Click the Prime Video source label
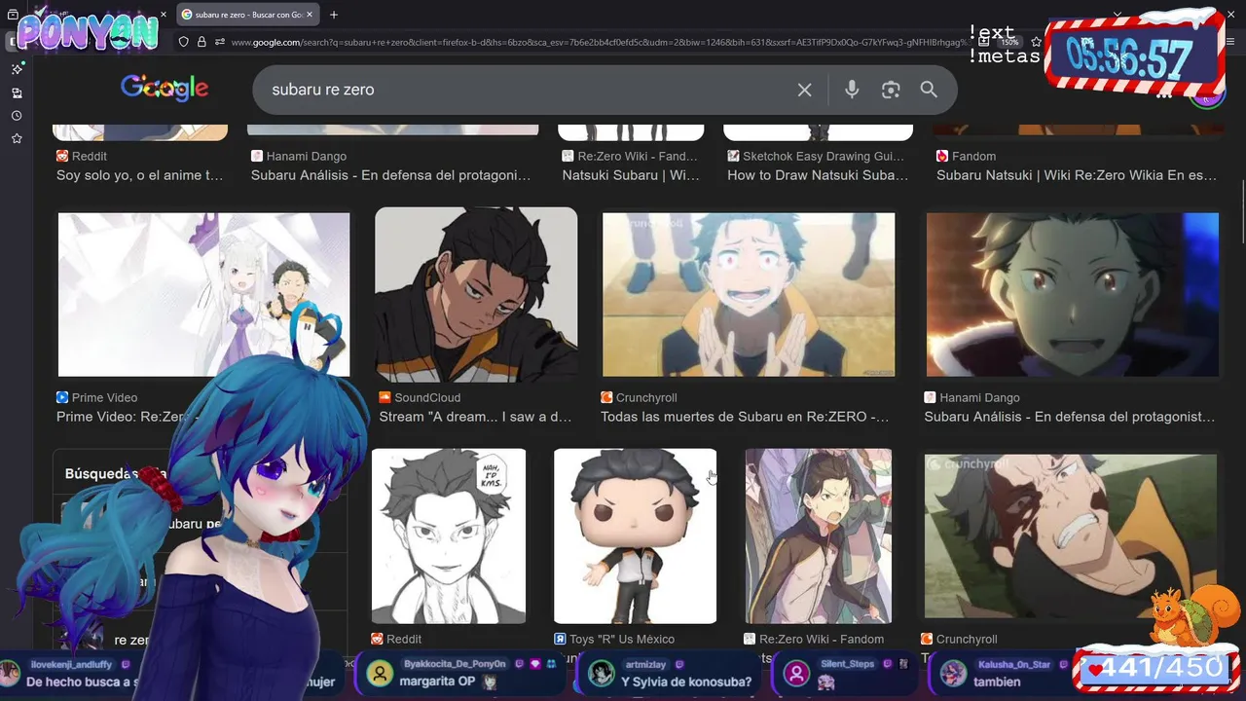Viewport: 1246px width, 701px height. coord(97,397)
